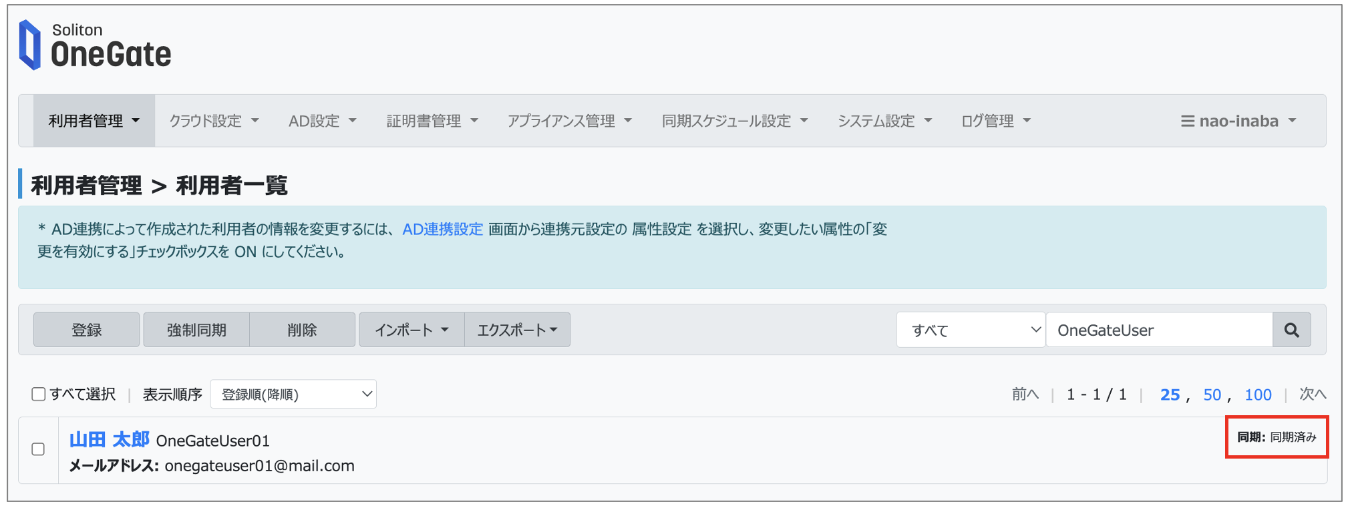Open the AD設定 menu
The width and height of the screenshot is (1348, 510).
323,121
